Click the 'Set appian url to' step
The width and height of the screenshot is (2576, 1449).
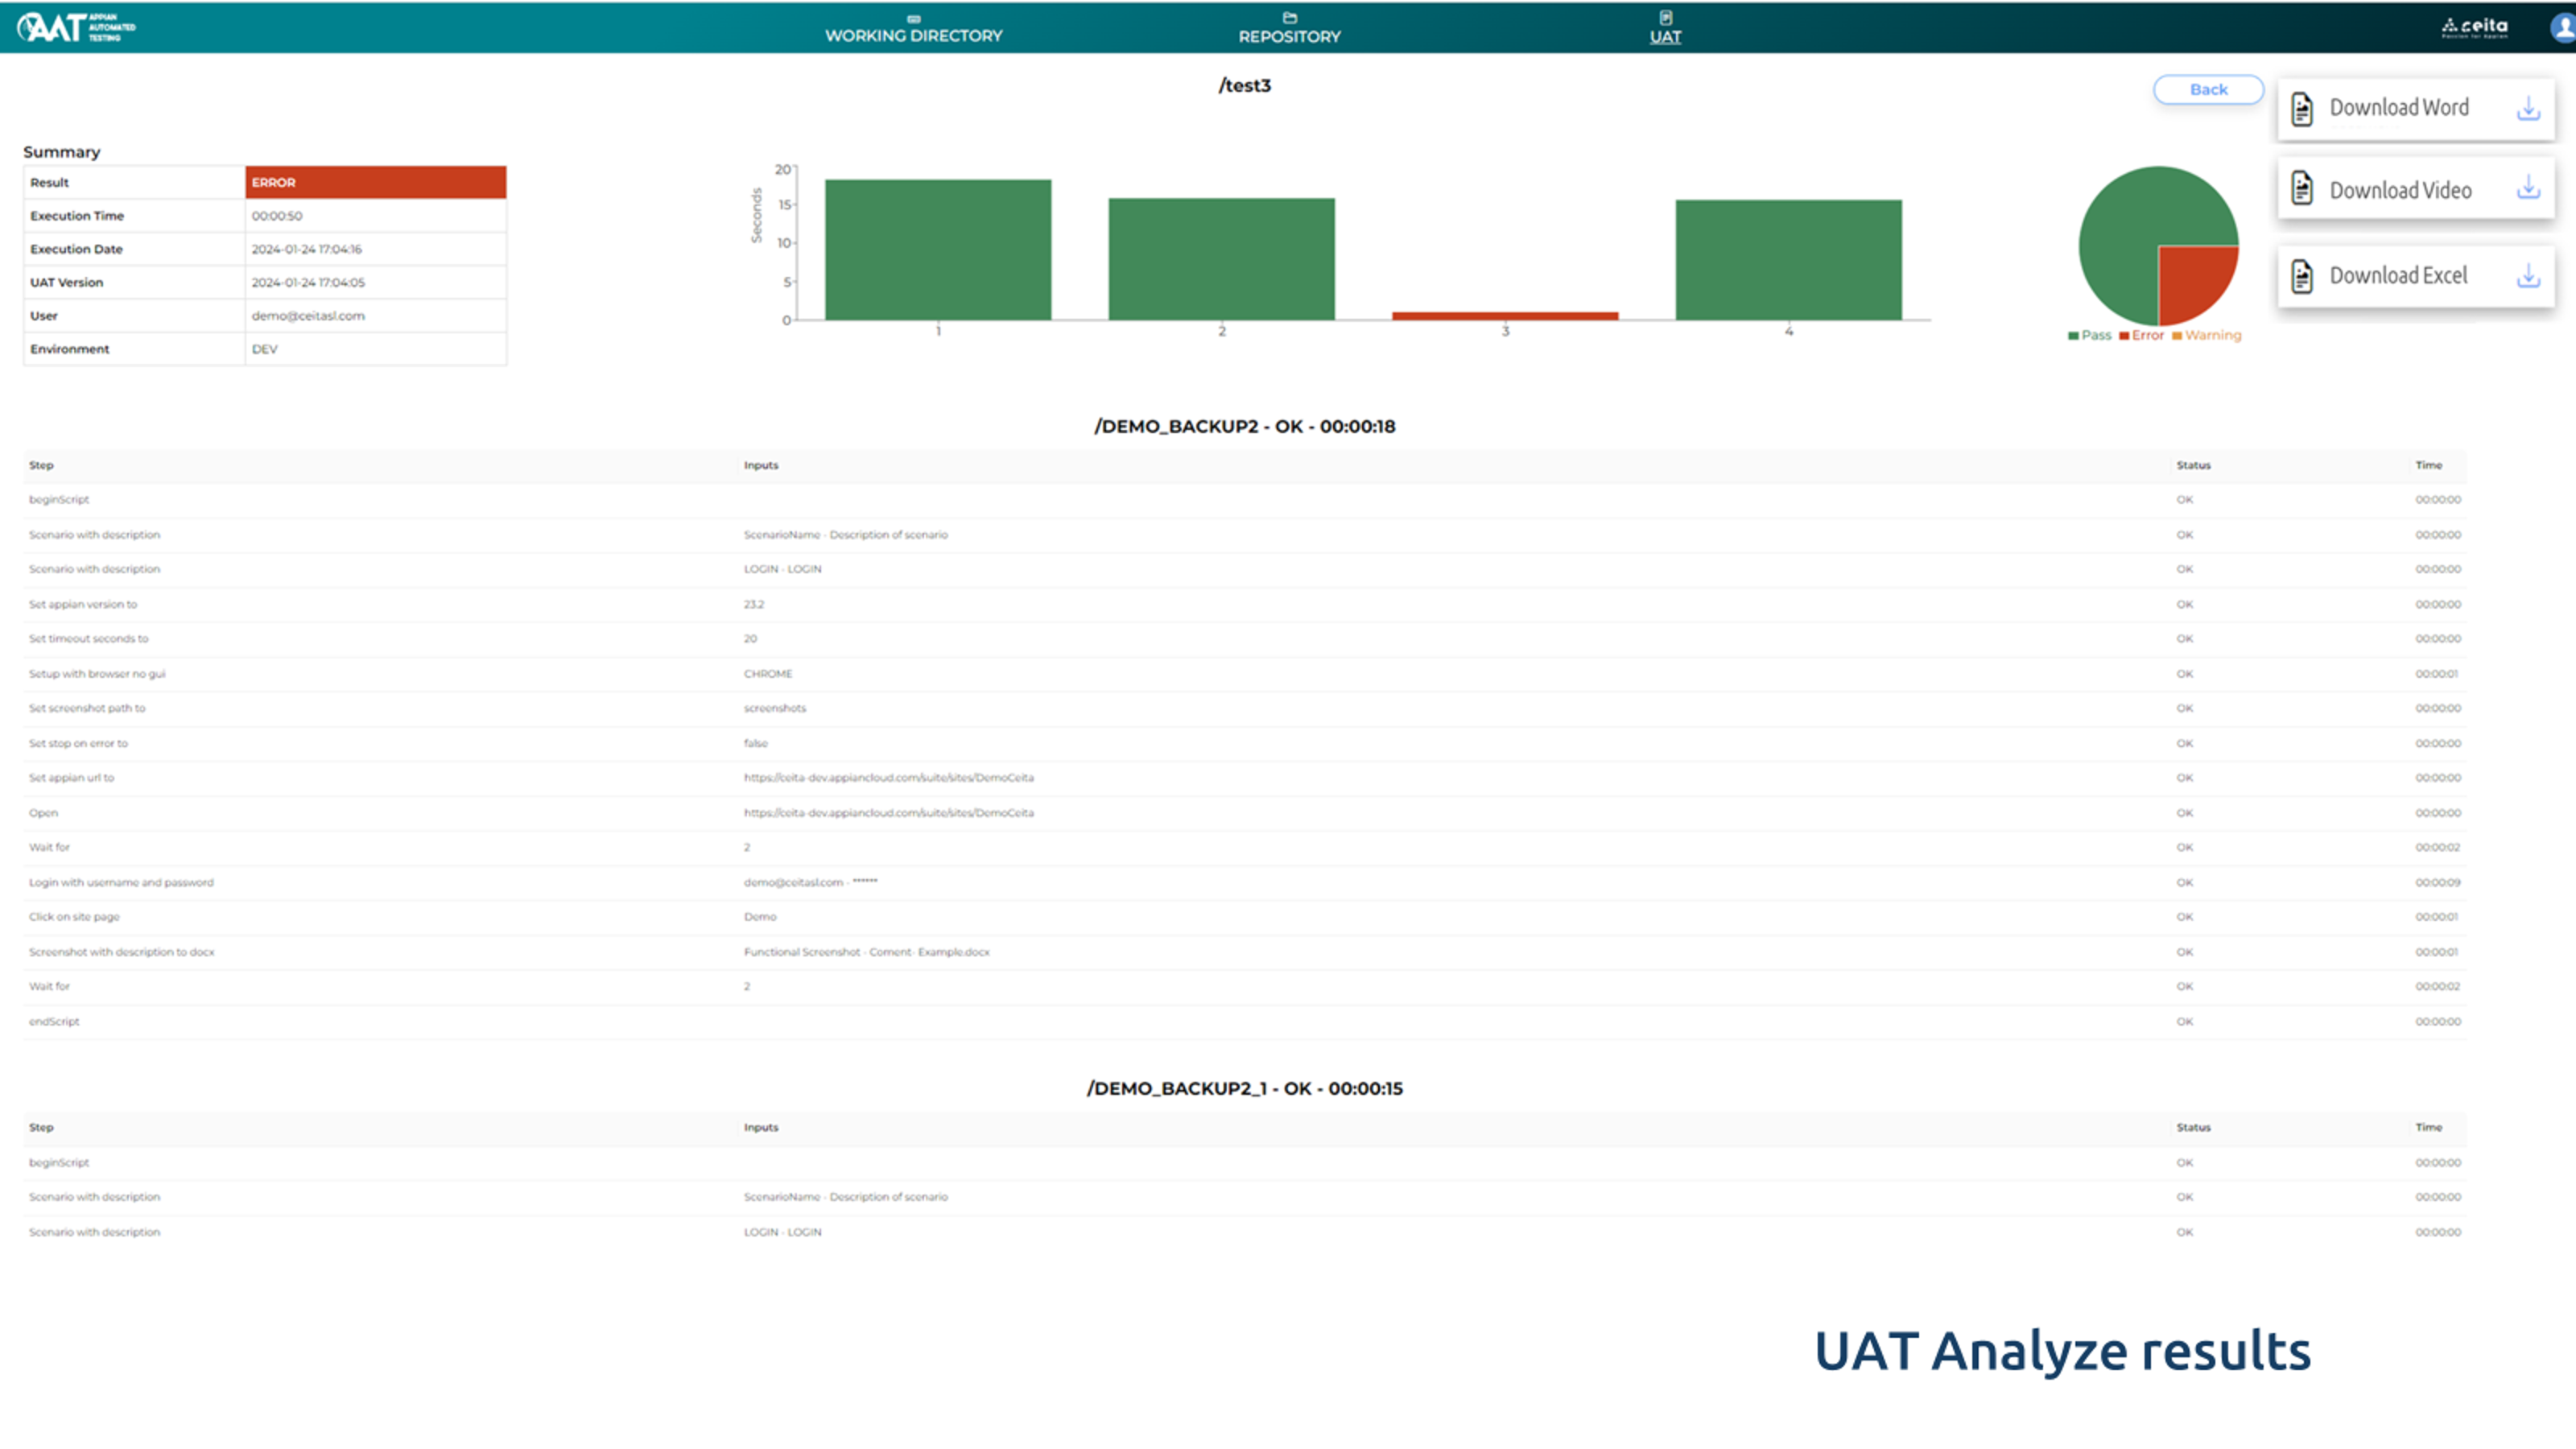click(x=71, y=777)
